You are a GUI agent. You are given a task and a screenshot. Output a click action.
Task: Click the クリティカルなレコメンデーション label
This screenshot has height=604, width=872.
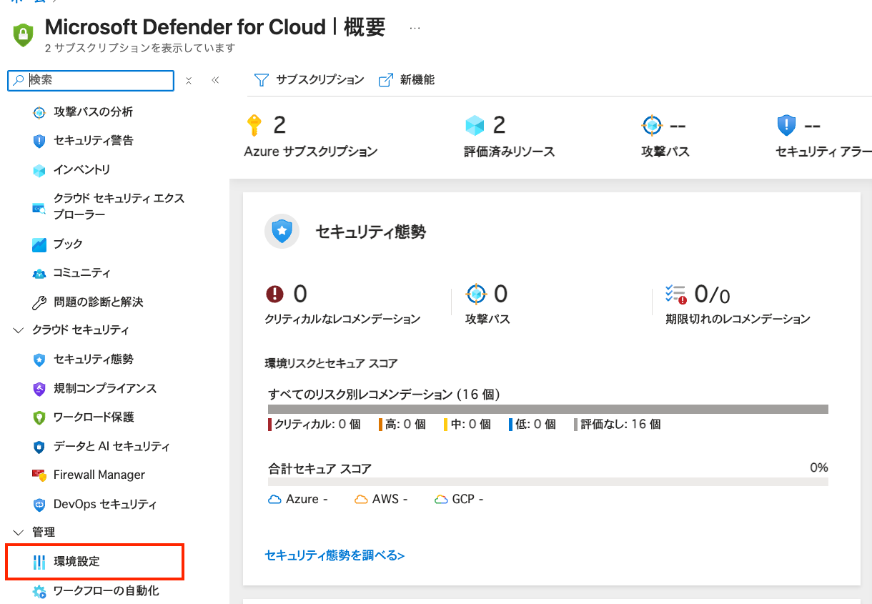pyautogui.click(x=342, y=320)
